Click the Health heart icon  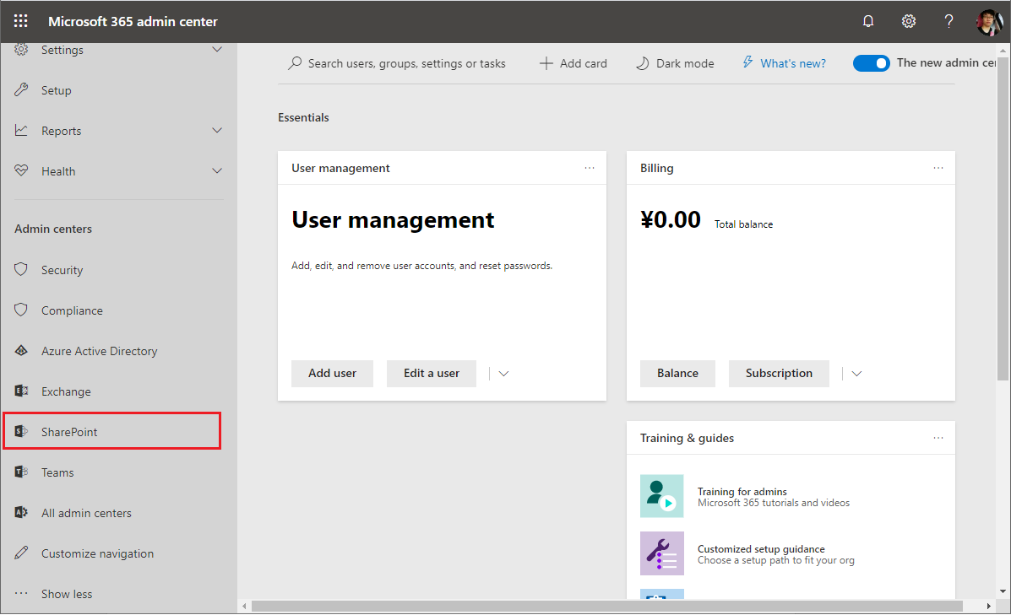tap(21, 170)
